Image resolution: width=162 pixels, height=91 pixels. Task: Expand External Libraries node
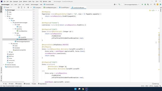point(4,65)
